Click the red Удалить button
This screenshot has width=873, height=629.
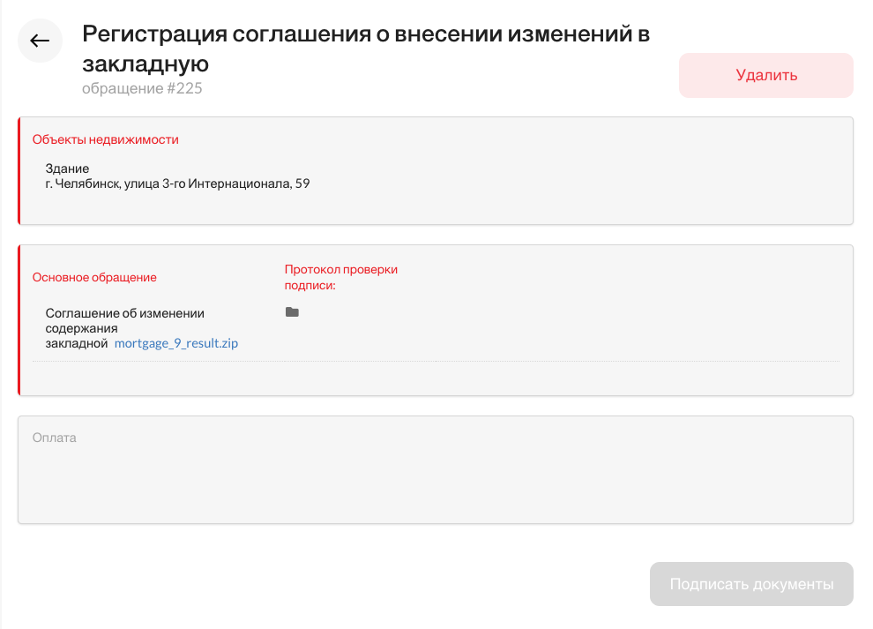[765, 75]
